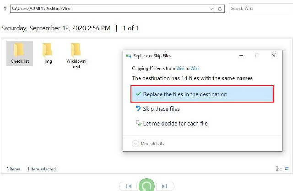Open the destination Wiki link in dialog
This screenshot has height=191, width=293.
[195, 68]
